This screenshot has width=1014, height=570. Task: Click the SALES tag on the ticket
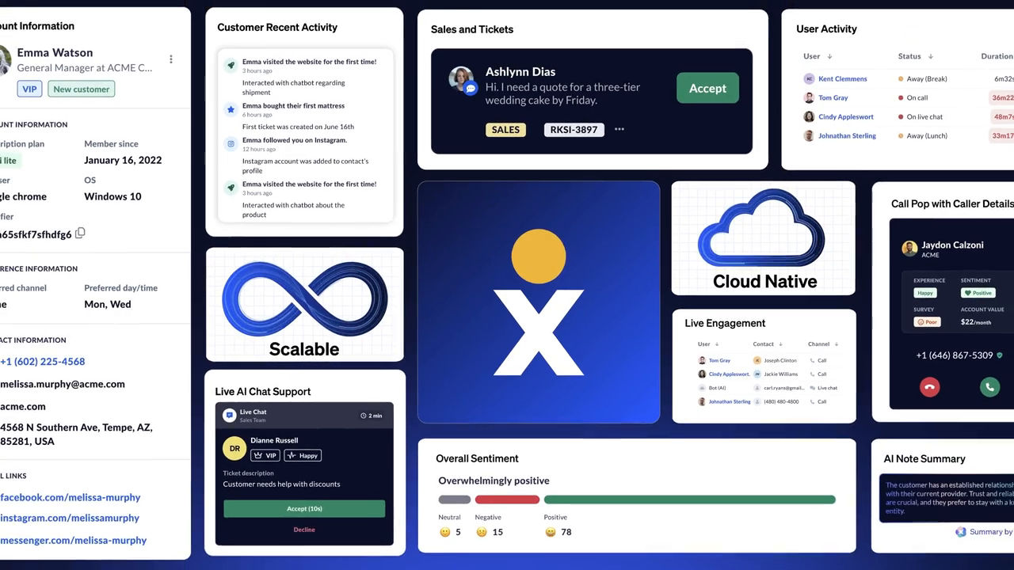(x=505, y=130)
